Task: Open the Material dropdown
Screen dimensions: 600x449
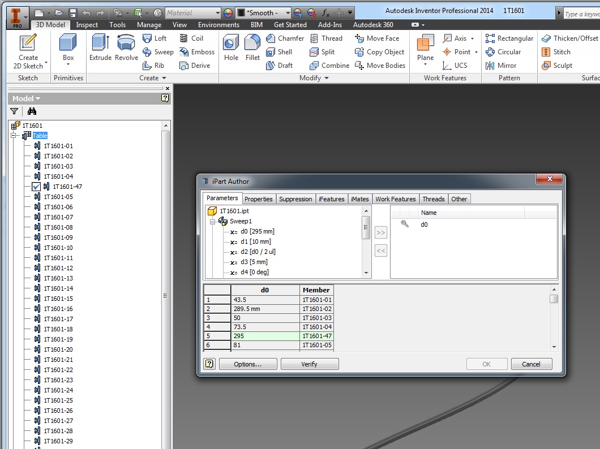Action: (x=218, y=13)
